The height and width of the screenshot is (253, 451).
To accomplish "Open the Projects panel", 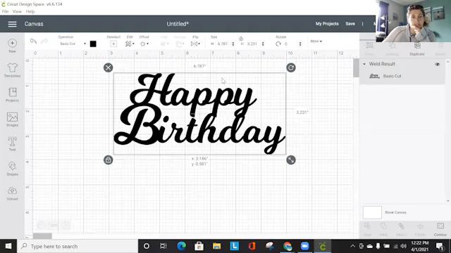I will coord(12,95).
